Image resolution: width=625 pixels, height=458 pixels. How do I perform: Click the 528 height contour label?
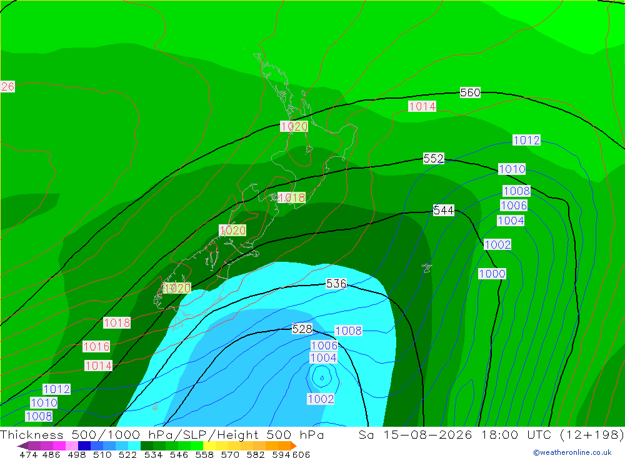(302, 329)
